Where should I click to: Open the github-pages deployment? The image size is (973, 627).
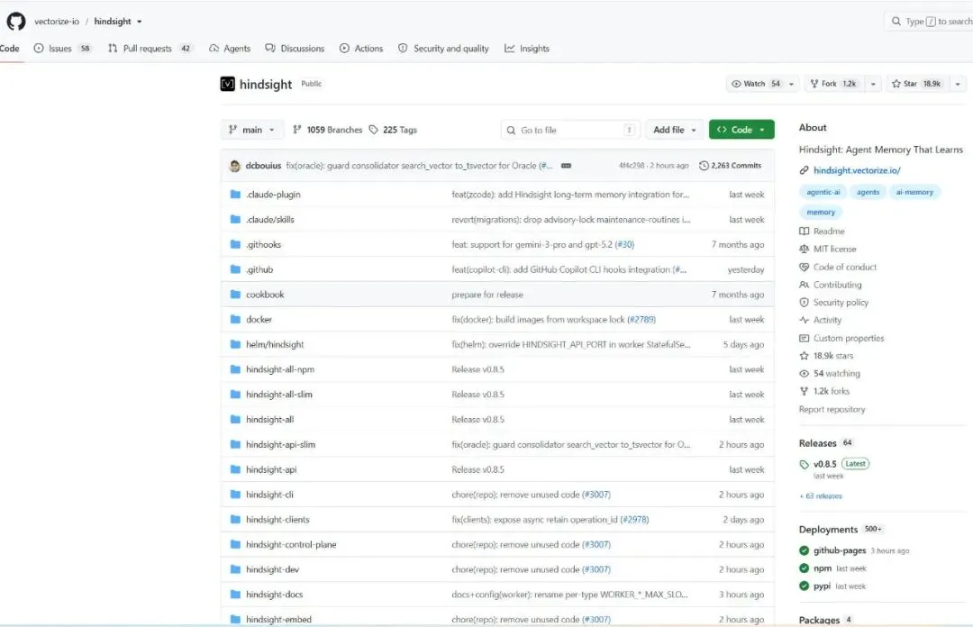[839, 550]
